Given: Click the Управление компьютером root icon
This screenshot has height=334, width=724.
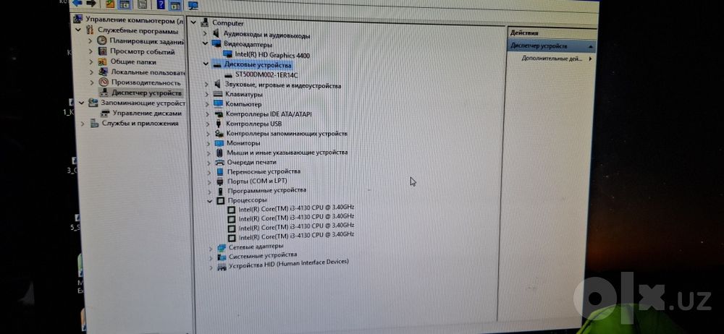Looking at the screenshot, I should [79, 20].
